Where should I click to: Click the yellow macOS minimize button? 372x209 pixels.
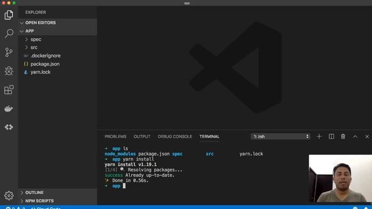tap(9, 3)
